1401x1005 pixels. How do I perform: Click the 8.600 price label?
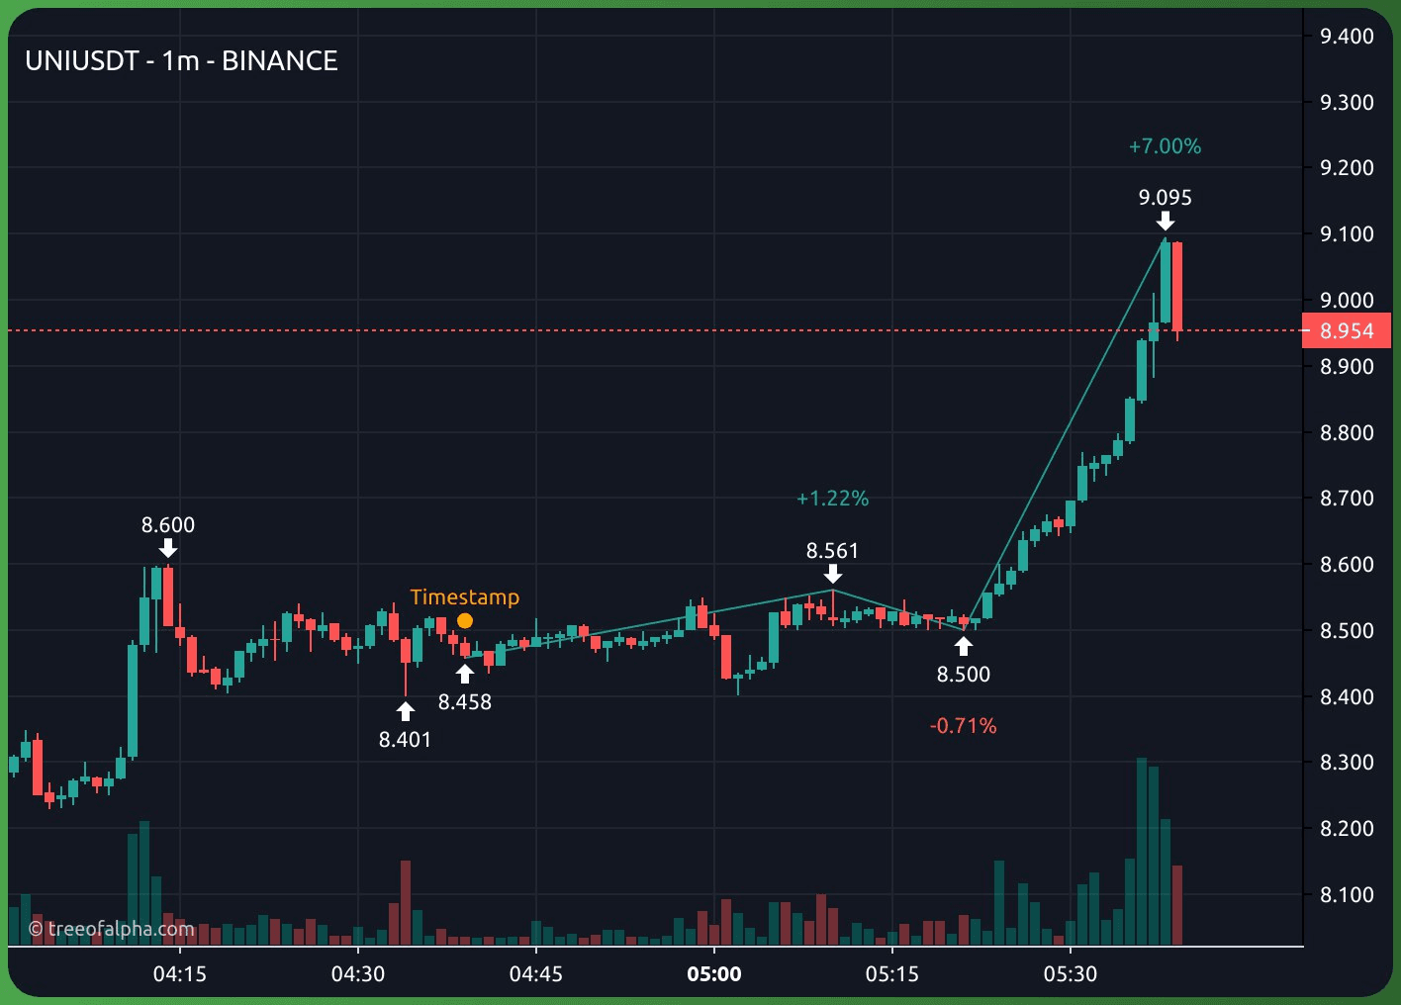tap(168, 525)
